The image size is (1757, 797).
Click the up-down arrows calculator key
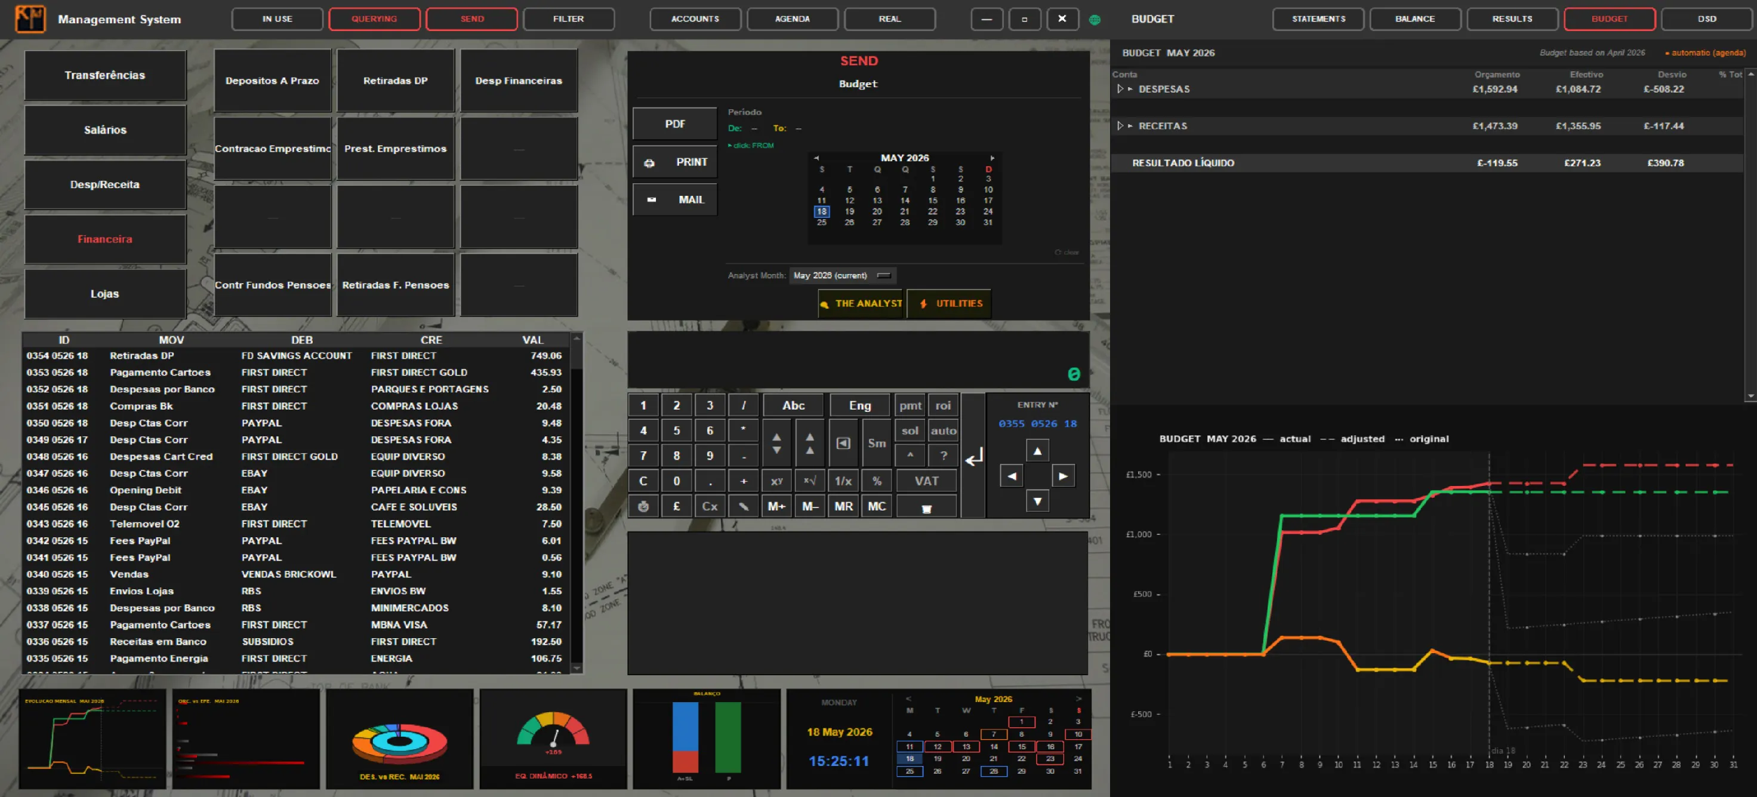coord(776,443)
